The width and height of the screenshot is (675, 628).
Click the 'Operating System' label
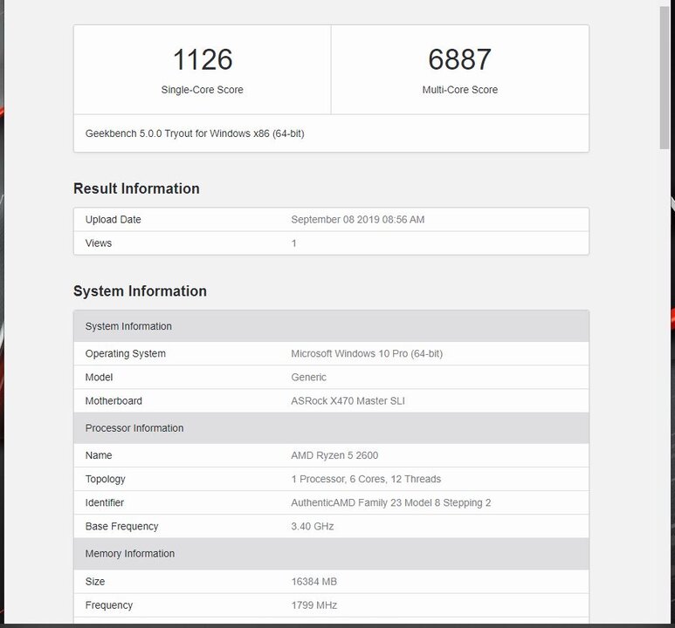coord(125,354)
